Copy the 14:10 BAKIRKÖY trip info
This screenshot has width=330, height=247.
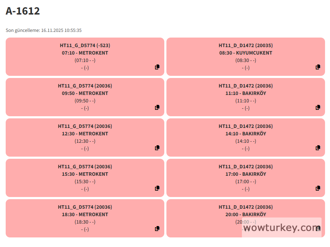pyautogui.click(x=318, y=148)
